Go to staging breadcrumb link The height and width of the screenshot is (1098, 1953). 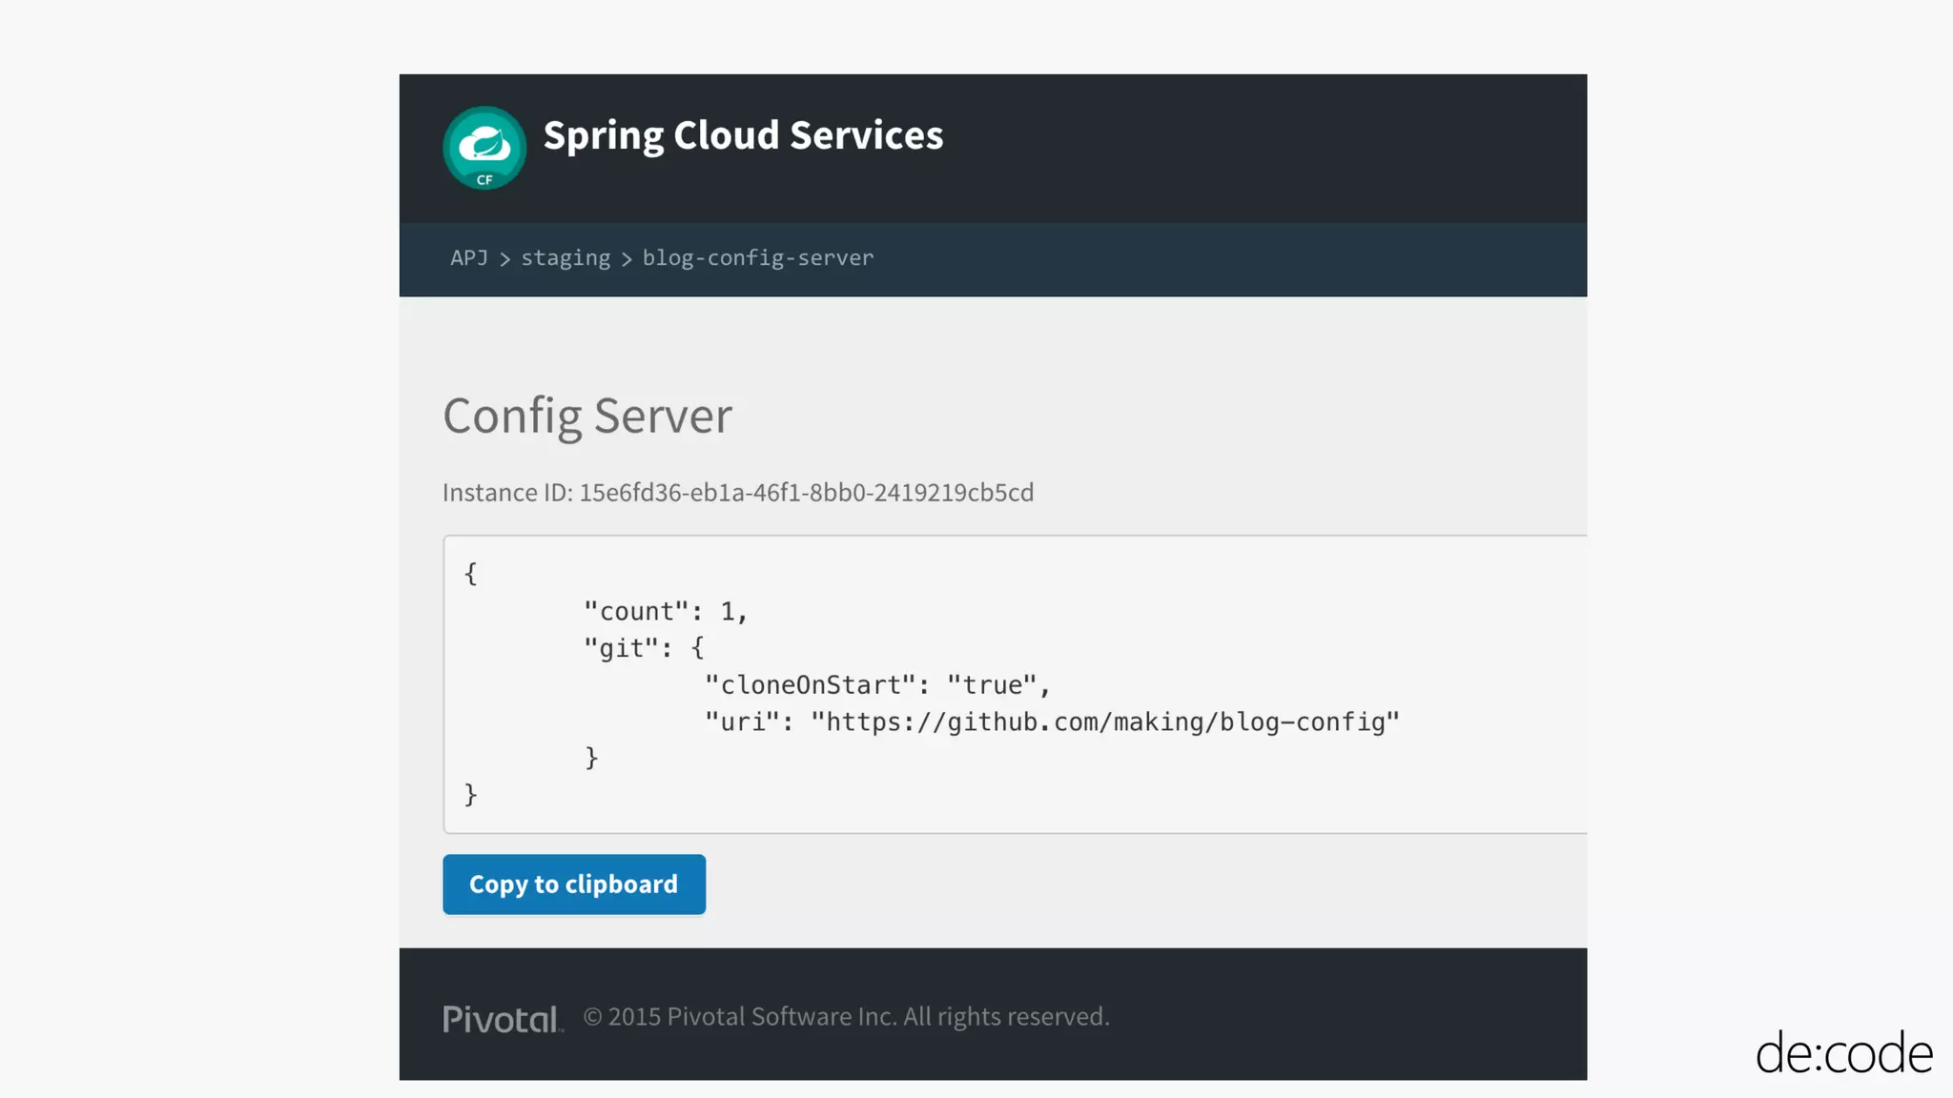point(565,258)
